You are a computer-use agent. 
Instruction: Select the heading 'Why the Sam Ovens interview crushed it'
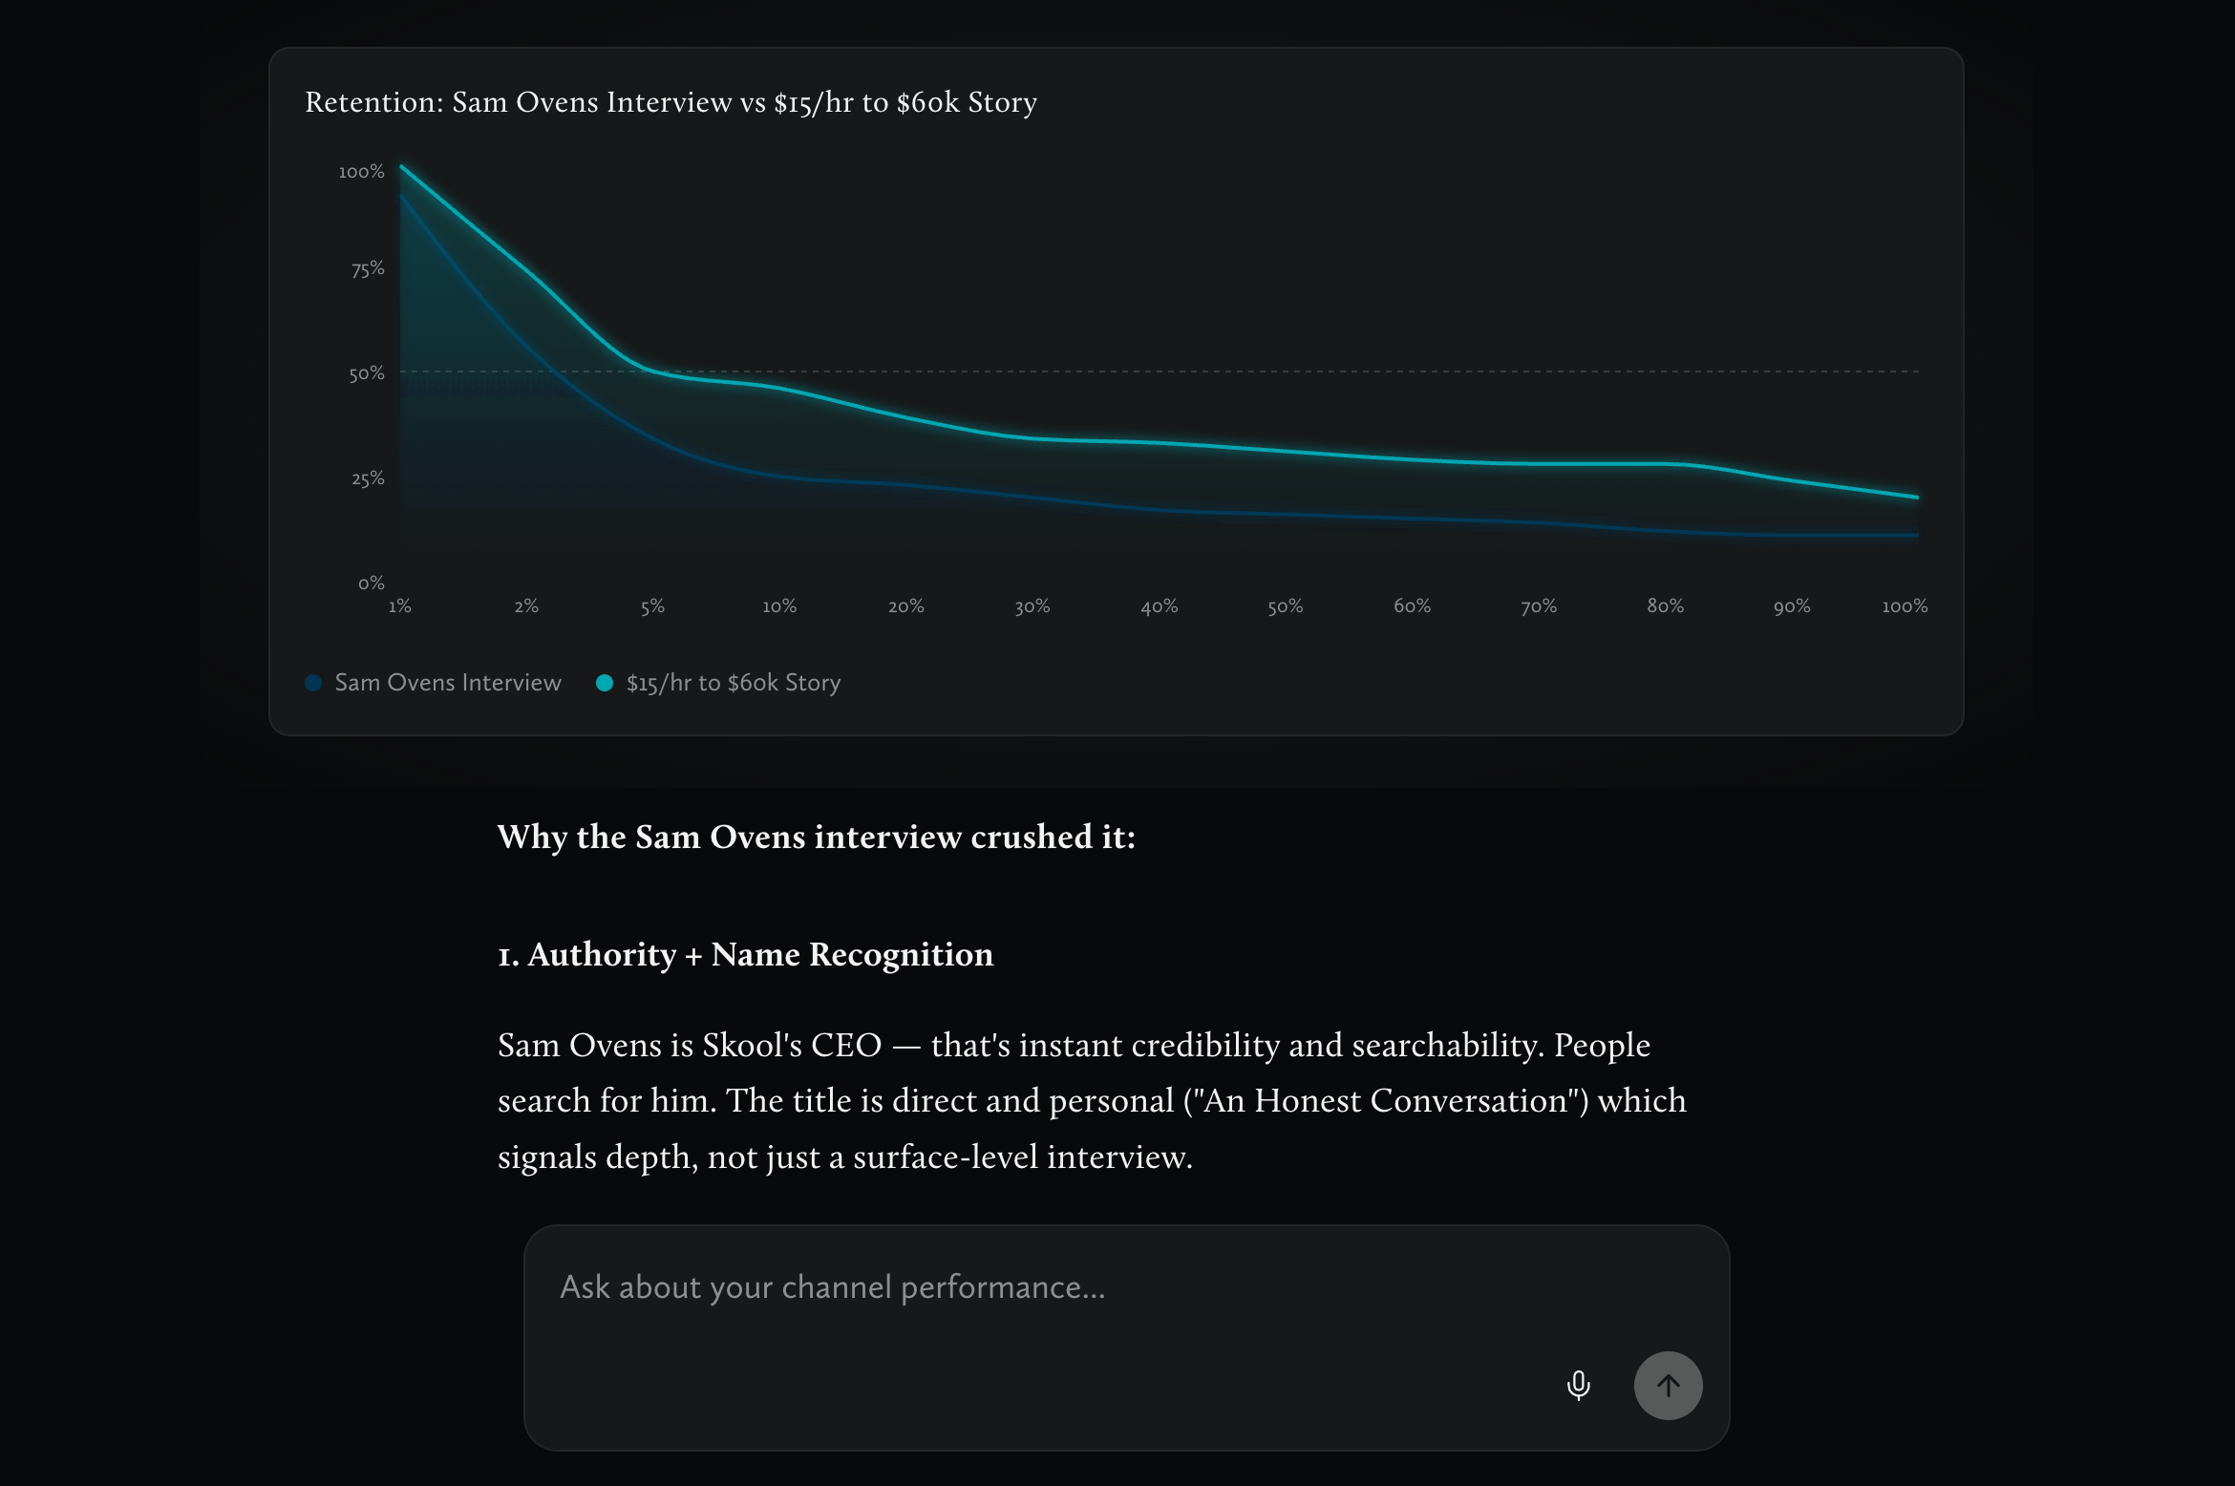click(816, 838)
